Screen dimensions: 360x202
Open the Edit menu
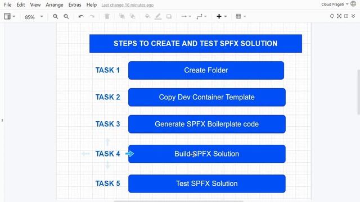[20, 5]
